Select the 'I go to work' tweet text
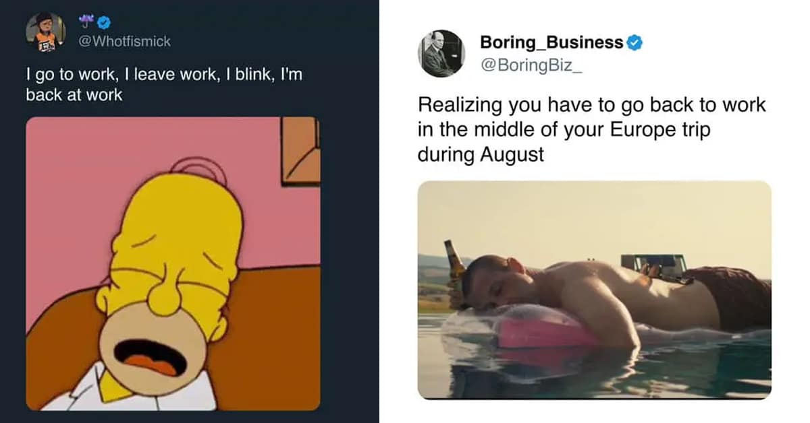The height and width of the screenshot is (423, 810). point(164,85)
